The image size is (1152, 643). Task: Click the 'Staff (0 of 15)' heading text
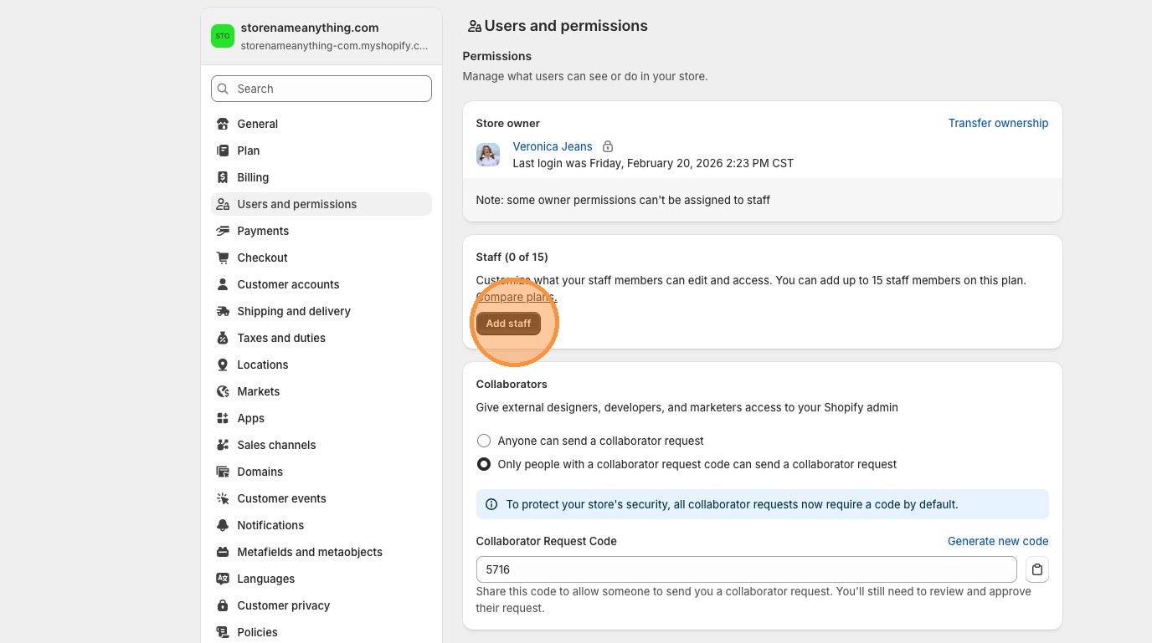pyautogui.click(x=512, y=257)
